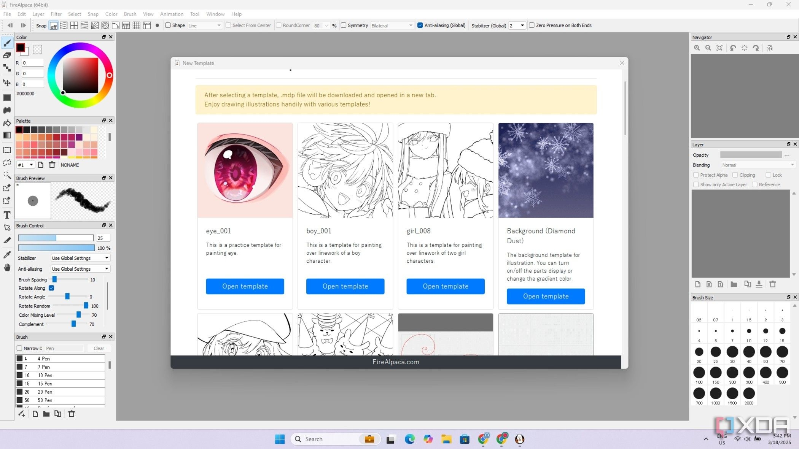Click the delete layer trash icon
The width and height of the screenshot is (799, 449).
pos(773,284)
